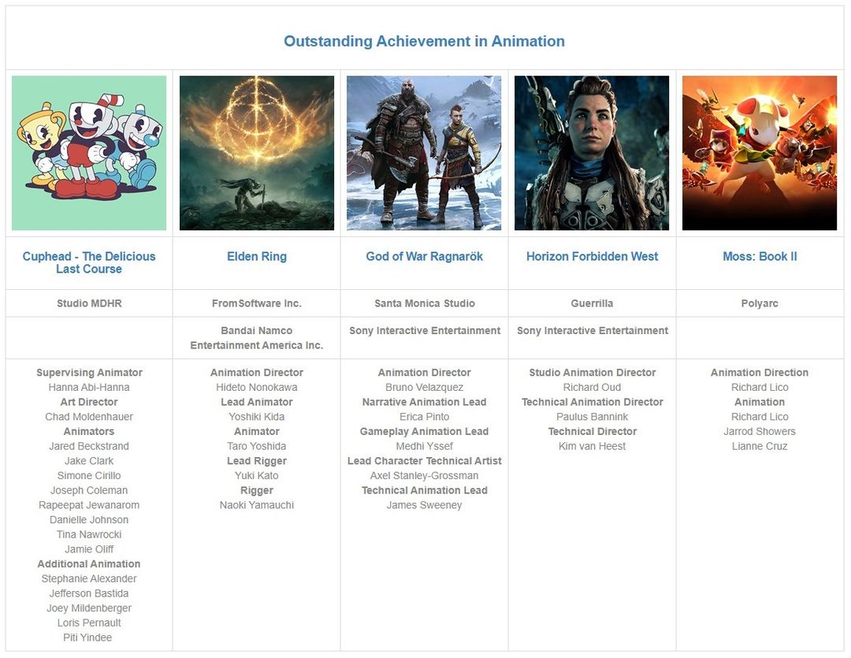Select Sony Interactive Entertainment under Santa Monica Studio
This screenshot has width=851, height=658.
pos(425,331)
